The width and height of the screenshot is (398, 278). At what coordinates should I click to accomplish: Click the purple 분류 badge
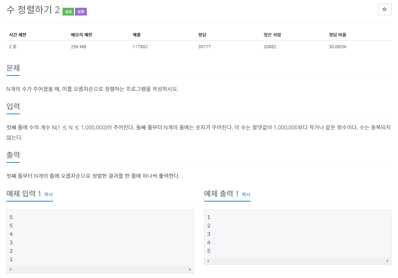click(x=81, y=12)
